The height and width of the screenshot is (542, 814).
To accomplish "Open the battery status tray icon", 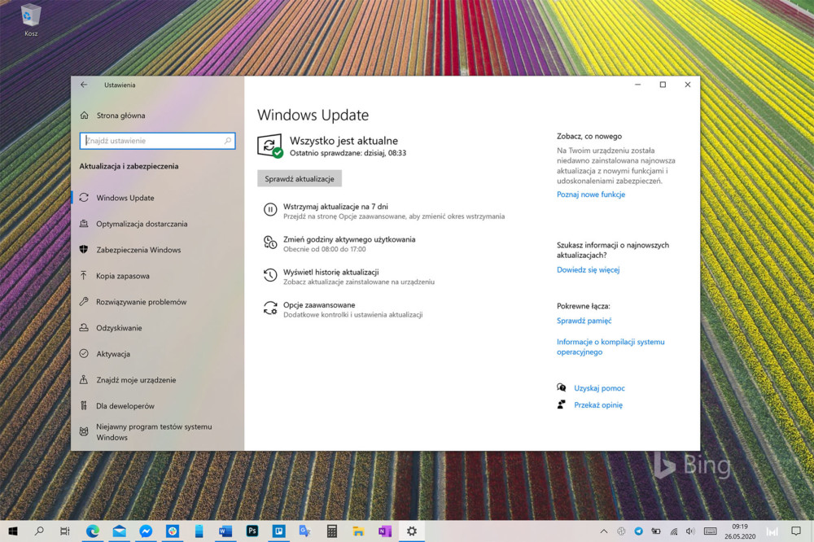I will click(656, 531).
